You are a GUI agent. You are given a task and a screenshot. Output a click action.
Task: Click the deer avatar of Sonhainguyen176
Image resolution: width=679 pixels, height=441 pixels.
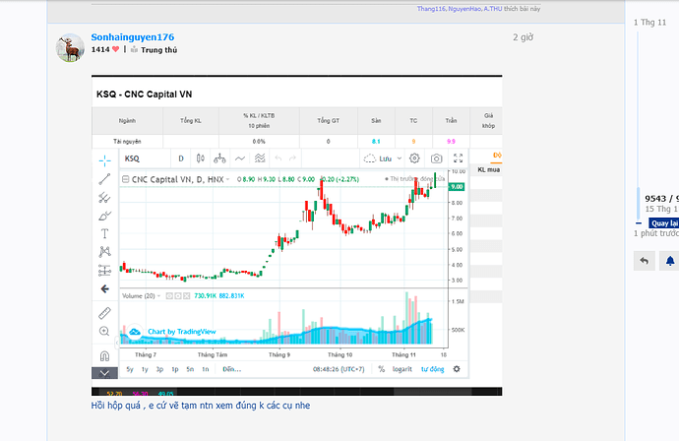click(x=70, y=47)
